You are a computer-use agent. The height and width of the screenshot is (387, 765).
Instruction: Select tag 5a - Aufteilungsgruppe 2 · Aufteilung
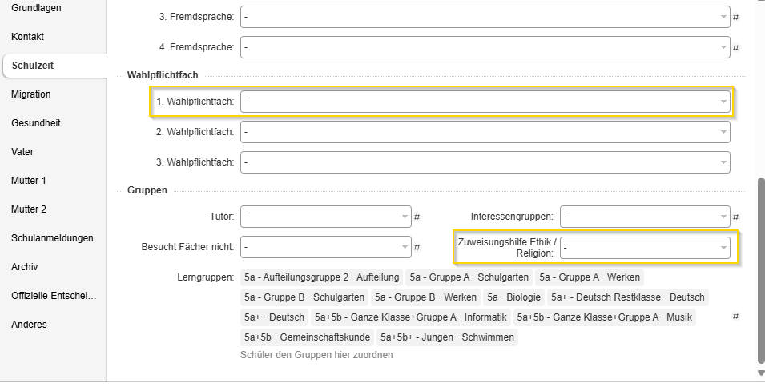(x=321, y=277)
